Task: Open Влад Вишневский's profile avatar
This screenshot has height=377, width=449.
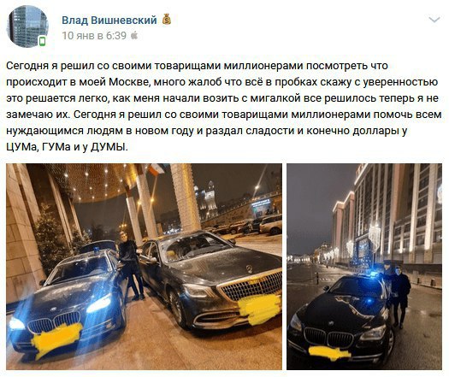Action: (x=27, y=27)
